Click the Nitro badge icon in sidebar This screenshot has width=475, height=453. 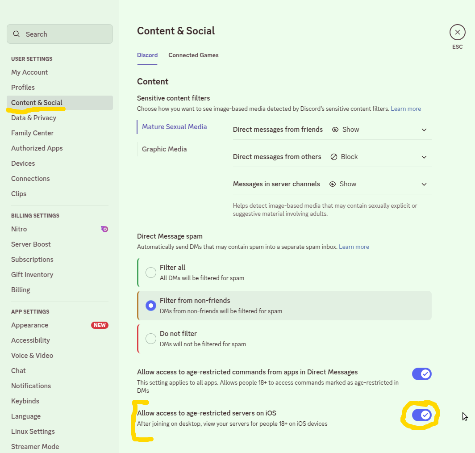[x=104, y=229]
